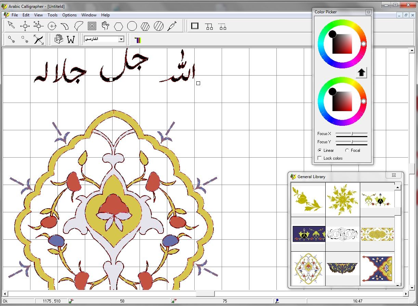Click the dotted-line ungroup hierarchy icon
The height and width of the screenshot is (306, 418).
(x=223, y=26)
